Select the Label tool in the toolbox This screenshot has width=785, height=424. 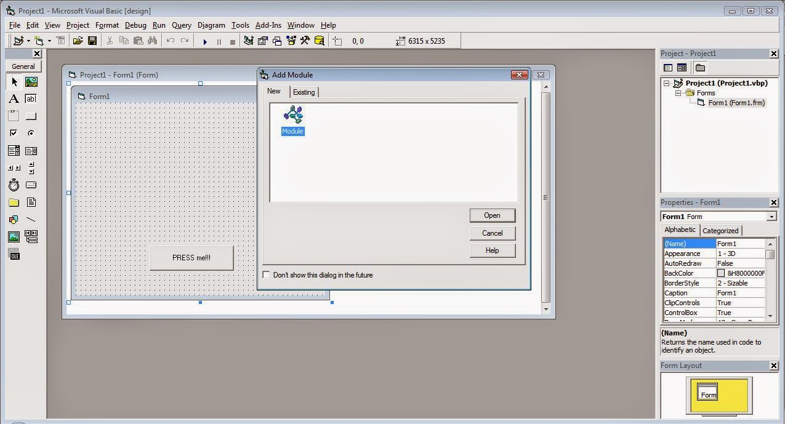pyautogui.click(x=14, y=98)
